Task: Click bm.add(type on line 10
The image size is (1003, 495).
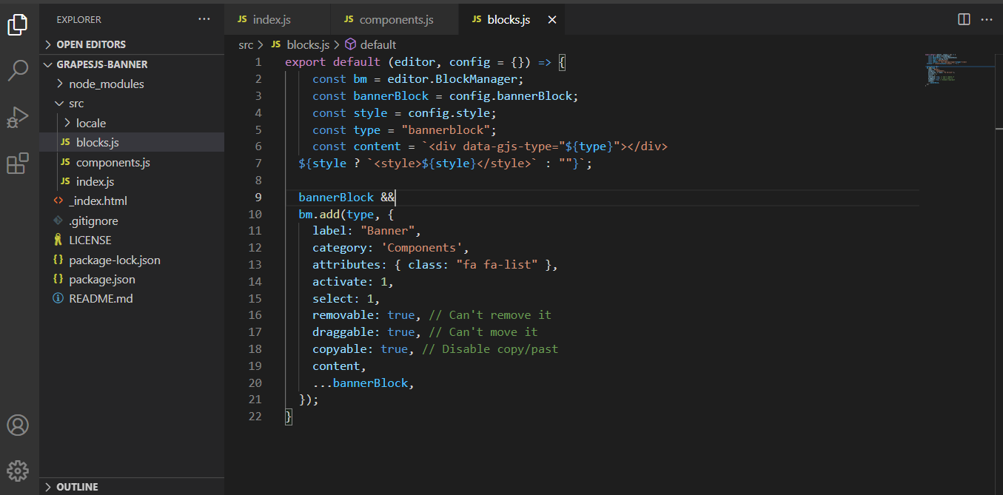Action: [x=336, y=215]
